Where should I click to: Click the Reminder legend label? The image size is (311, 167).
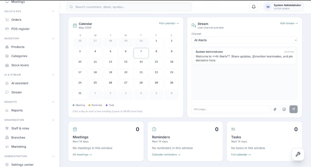tap(97, 105)
